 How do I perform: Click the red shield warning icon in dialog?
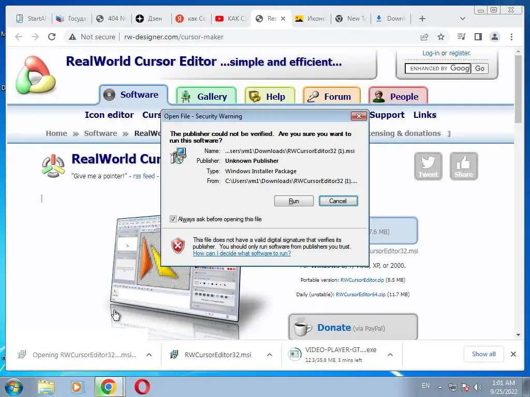178,246
